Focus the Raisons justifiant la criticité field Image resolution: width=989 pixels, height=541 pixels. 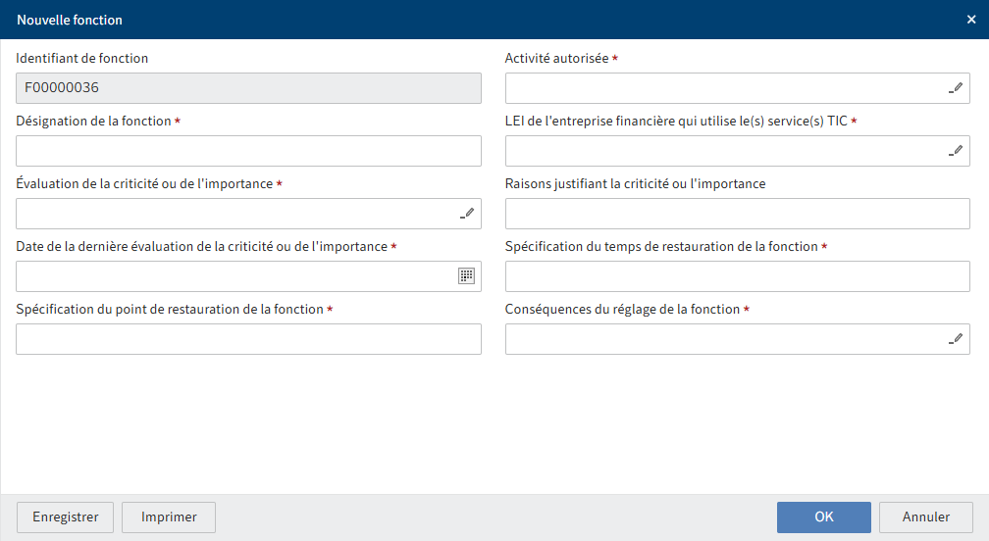[x=738, y=214]
